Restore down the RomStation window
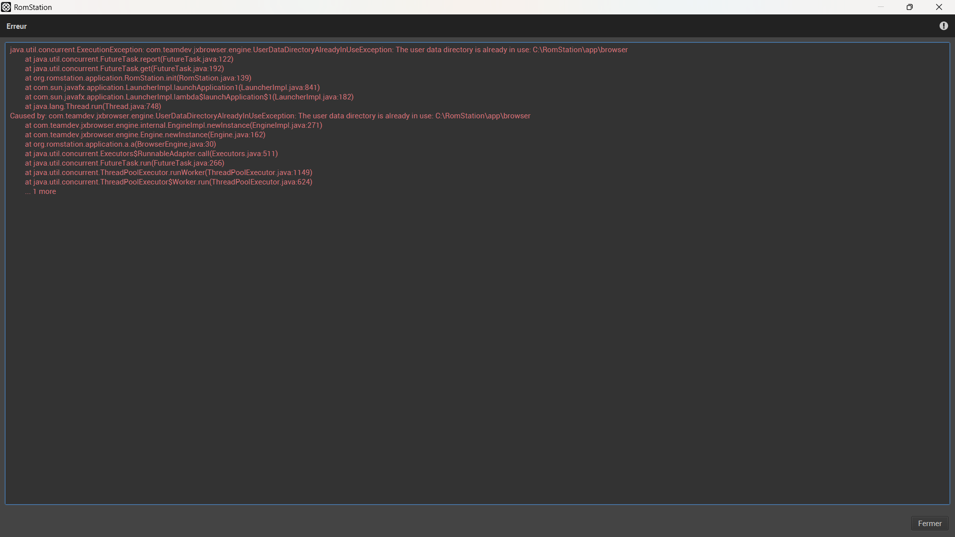This screenshot has width=955, height=537. click(909, 7)
